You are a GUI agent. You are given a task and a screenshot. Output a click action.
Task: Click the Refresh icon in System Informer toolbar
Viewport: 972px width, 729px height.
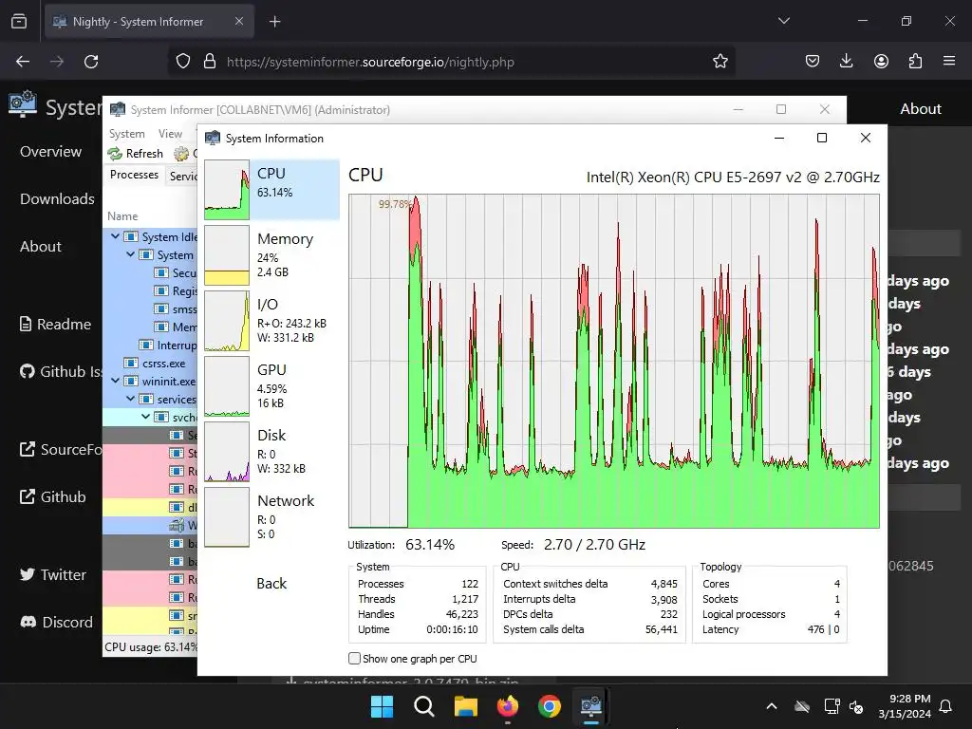tap(115, 153)
